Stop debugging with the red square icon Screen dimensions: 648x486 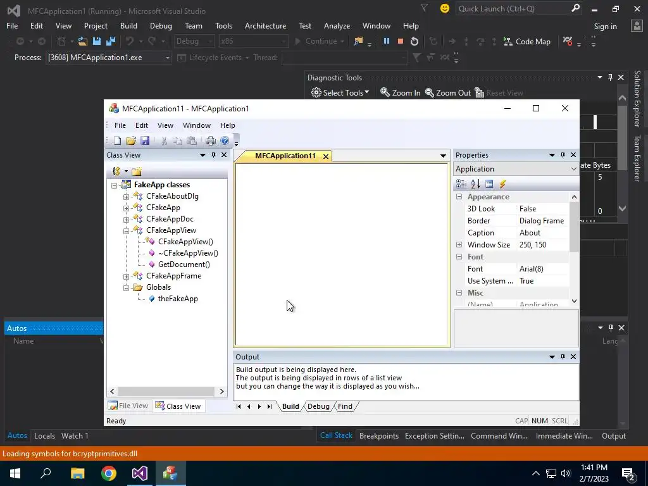pos(400,41)
